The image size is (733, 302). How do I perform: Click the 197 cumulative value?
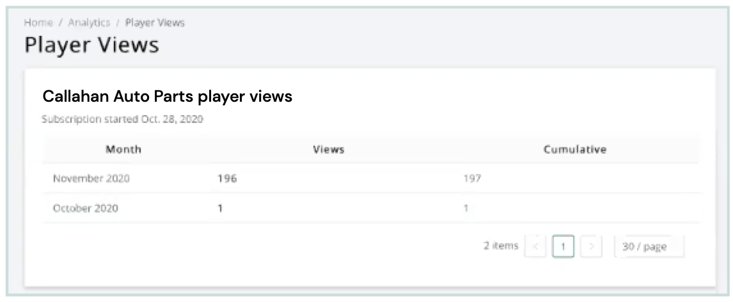coord(472,179)
